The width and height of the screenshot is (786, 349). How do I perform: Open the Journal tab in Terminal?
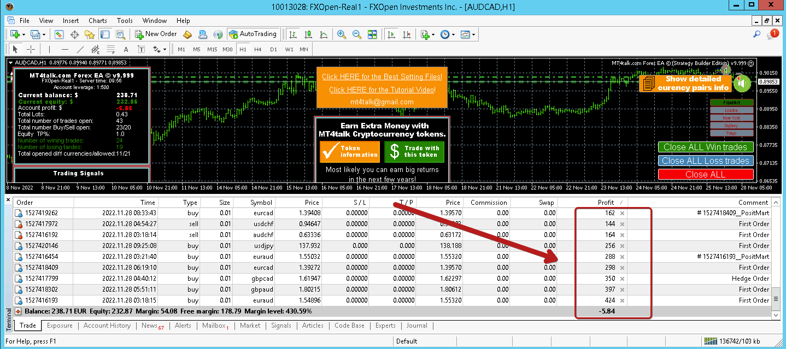coord(417,326)
